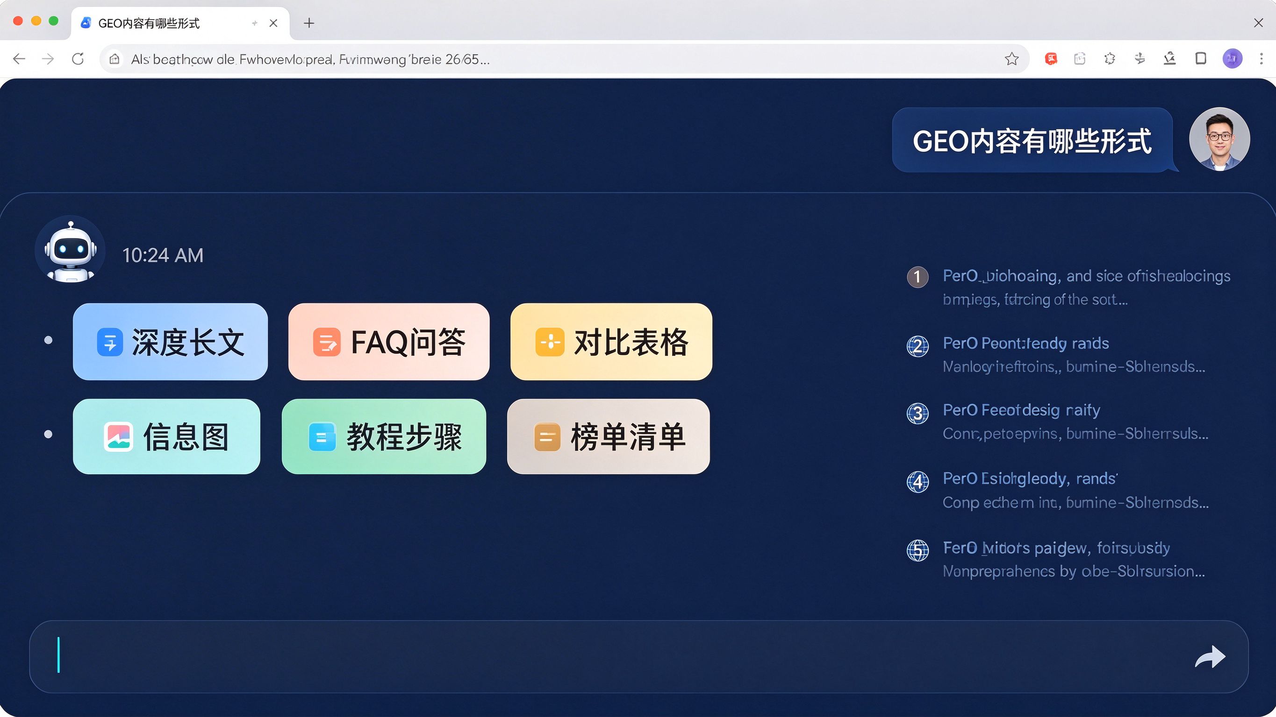
Task: Click the globe icon numbered 5
Action: coord(918,550)
